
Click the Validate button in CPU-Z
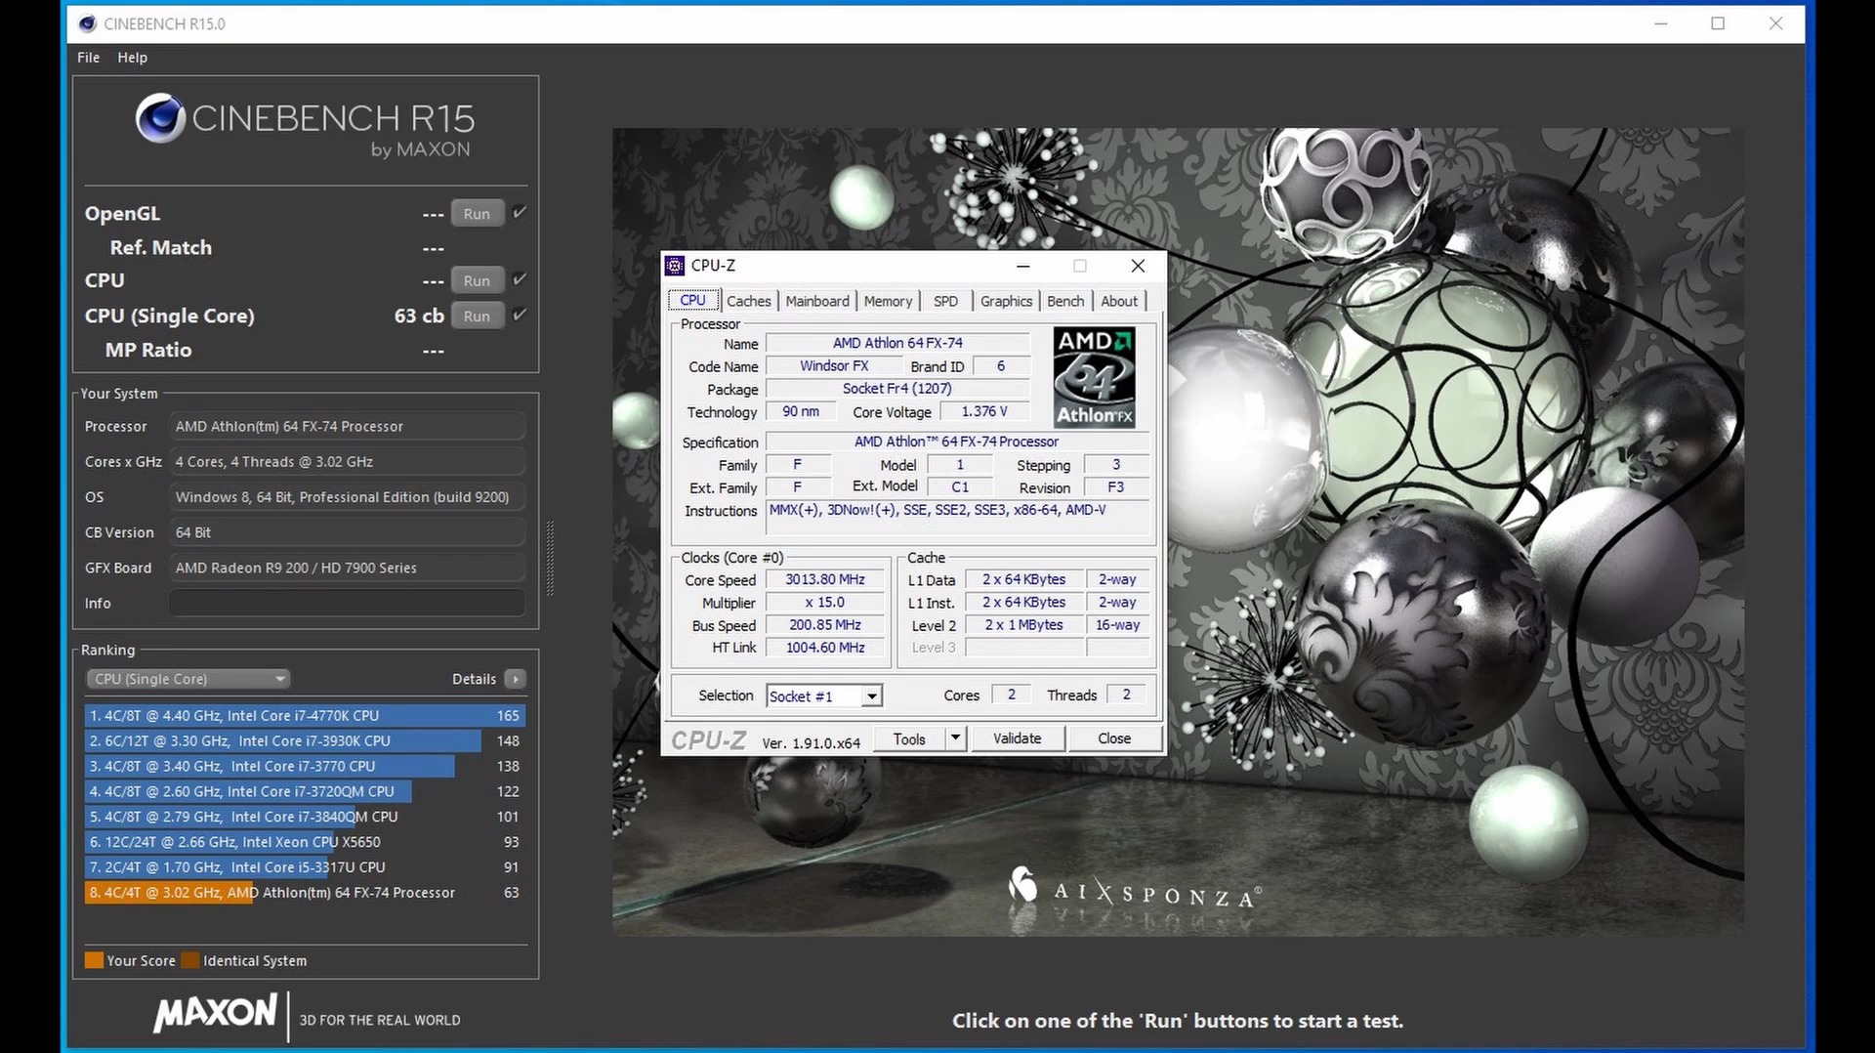pos(1017,737)
